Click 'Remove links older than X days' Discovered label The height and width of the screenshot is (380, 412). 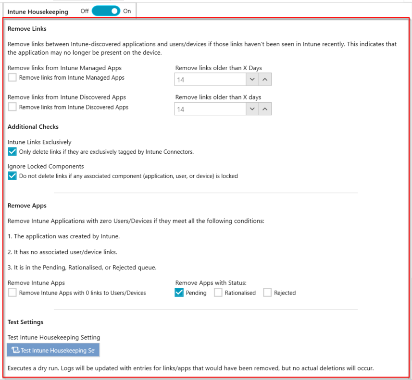218,97
